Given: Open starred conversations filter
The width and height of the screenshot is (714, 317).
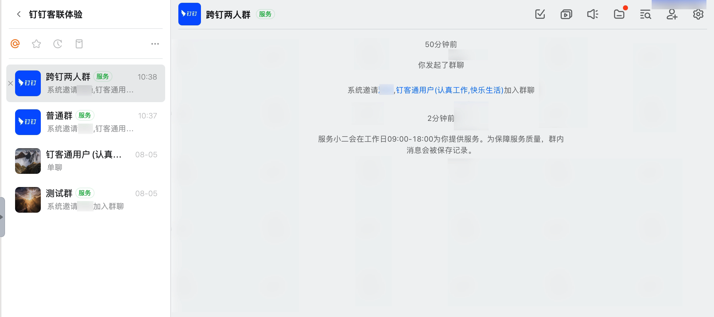Looking at the screenshot, I should pos(36,44).
